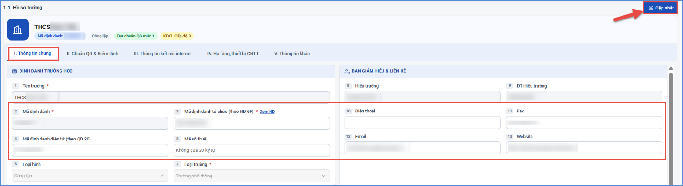
Task: Switch to IV. Hạ tầng, thiết bị CNTT tab
Action: [x=233, y=54]
